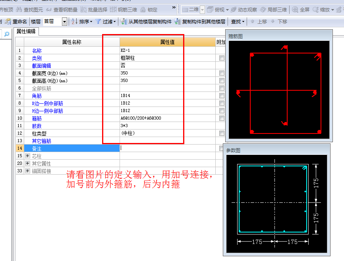Click the Move Up arrow icon
The image size is (344, 261).
coord(252,21)
